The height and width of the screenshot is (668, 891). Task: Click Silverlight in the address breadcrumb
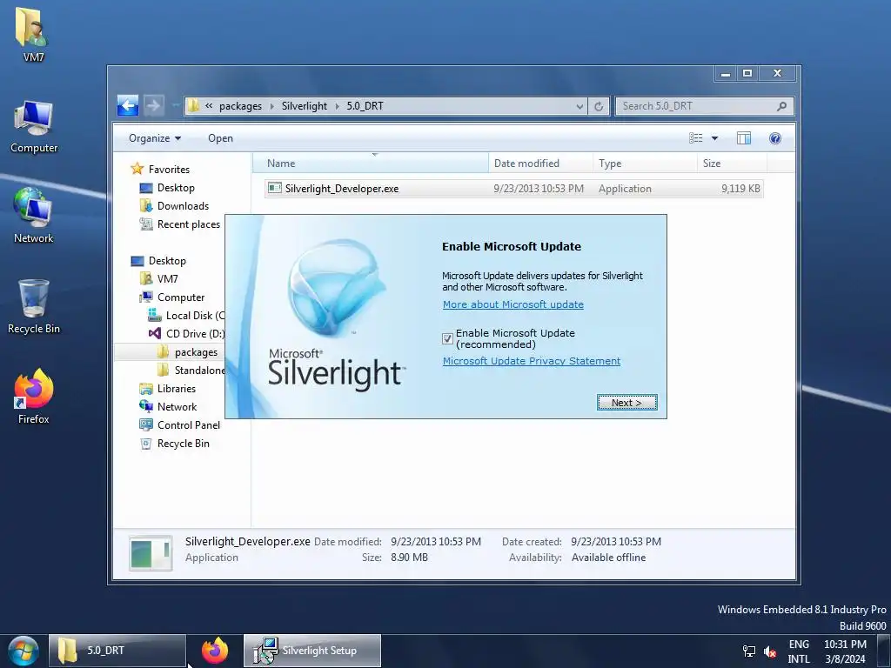coord(304,106)
